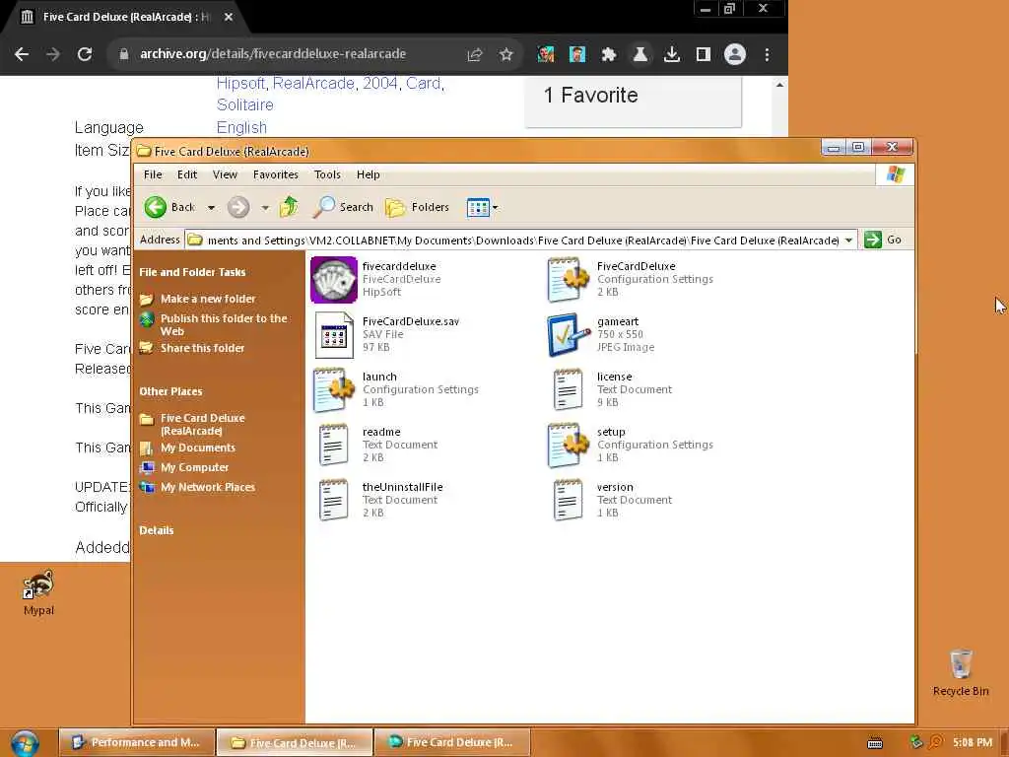Bookmark this page with star icon

pos(506,55)
